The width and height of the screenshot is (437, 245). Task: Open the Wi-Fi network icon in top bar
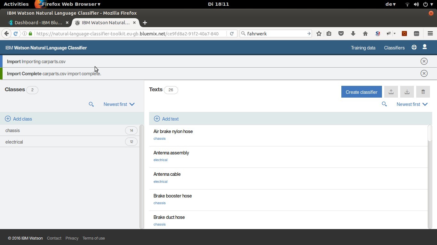pos(407,4)
